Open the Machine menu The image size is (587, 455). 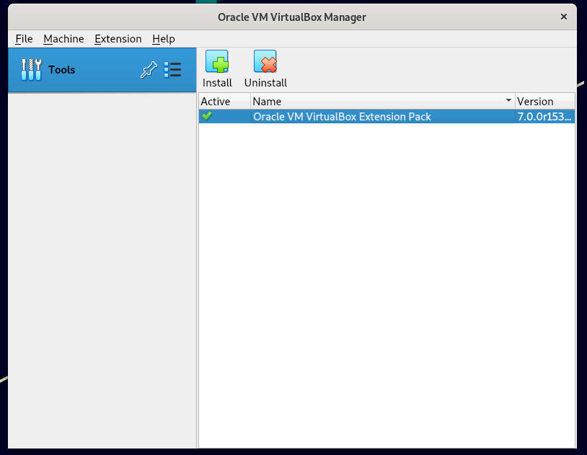tap(63, 38)
